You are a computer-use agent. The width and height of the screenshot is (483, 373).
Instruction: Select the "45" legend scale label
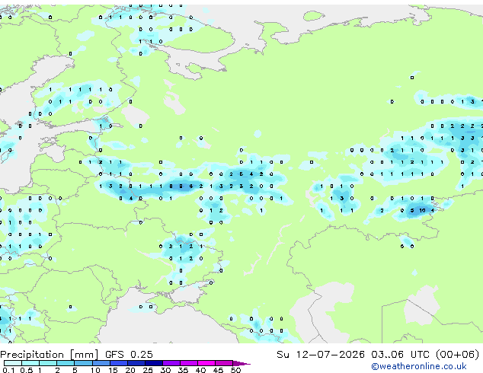[218, 370]
